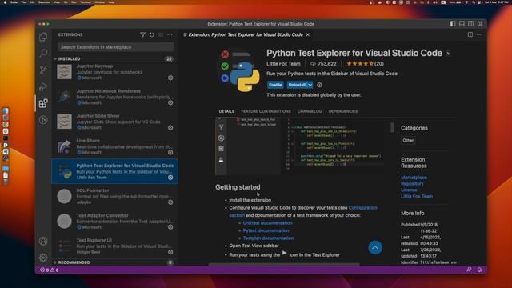Click notifications bell in status bar
Image resolution: width=512 pixels, height=288 pixels.
tap(479, 270)
